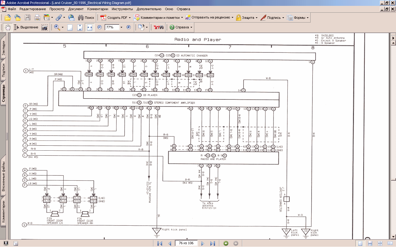
Task: Go to the previous page
Action: [x=170, y=243]
